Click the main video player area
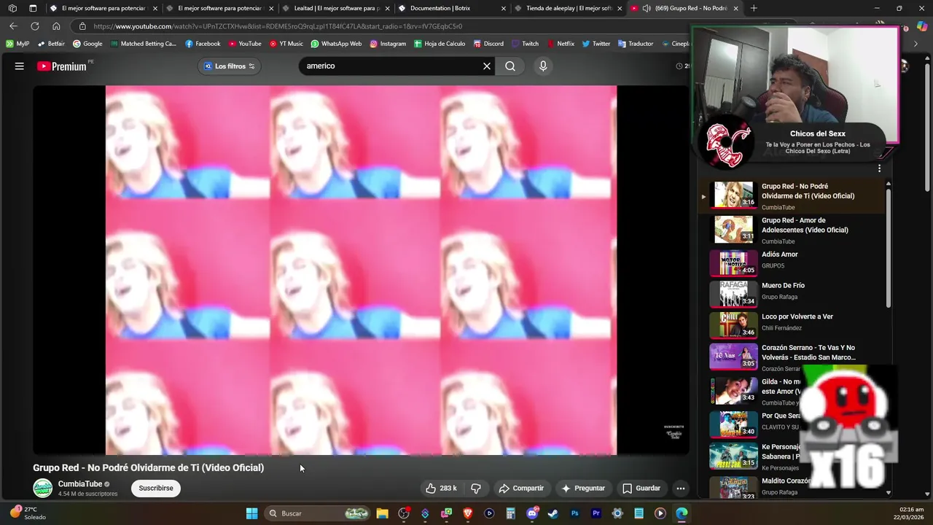 click(x=361, y=271)
